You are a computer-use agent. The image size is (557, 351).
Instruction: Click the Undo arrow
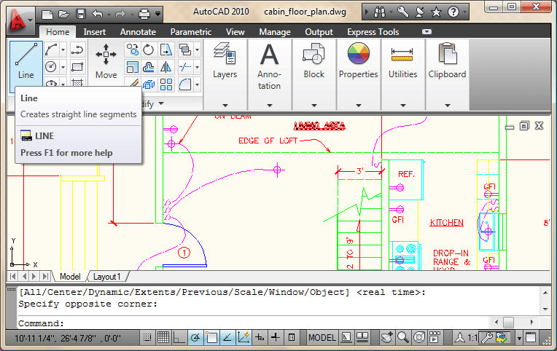pyautogui.click(x=98, y=14)
